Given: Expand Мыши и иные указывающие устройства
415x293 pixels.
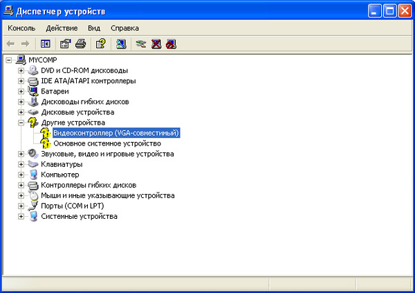Looking at the screenshot, I should (x=21, y=196).
